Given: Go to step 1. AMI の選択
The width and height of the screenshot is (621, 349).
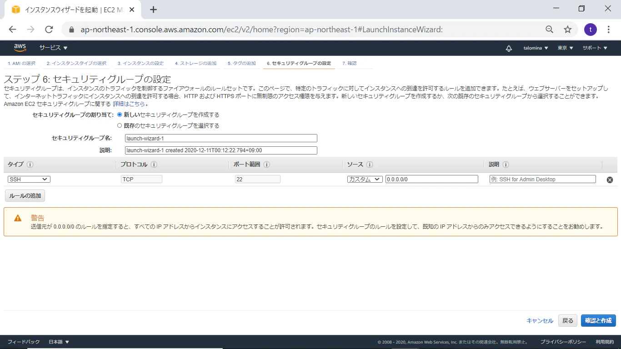Looking at the screenshot, I should tap(21, 63).
